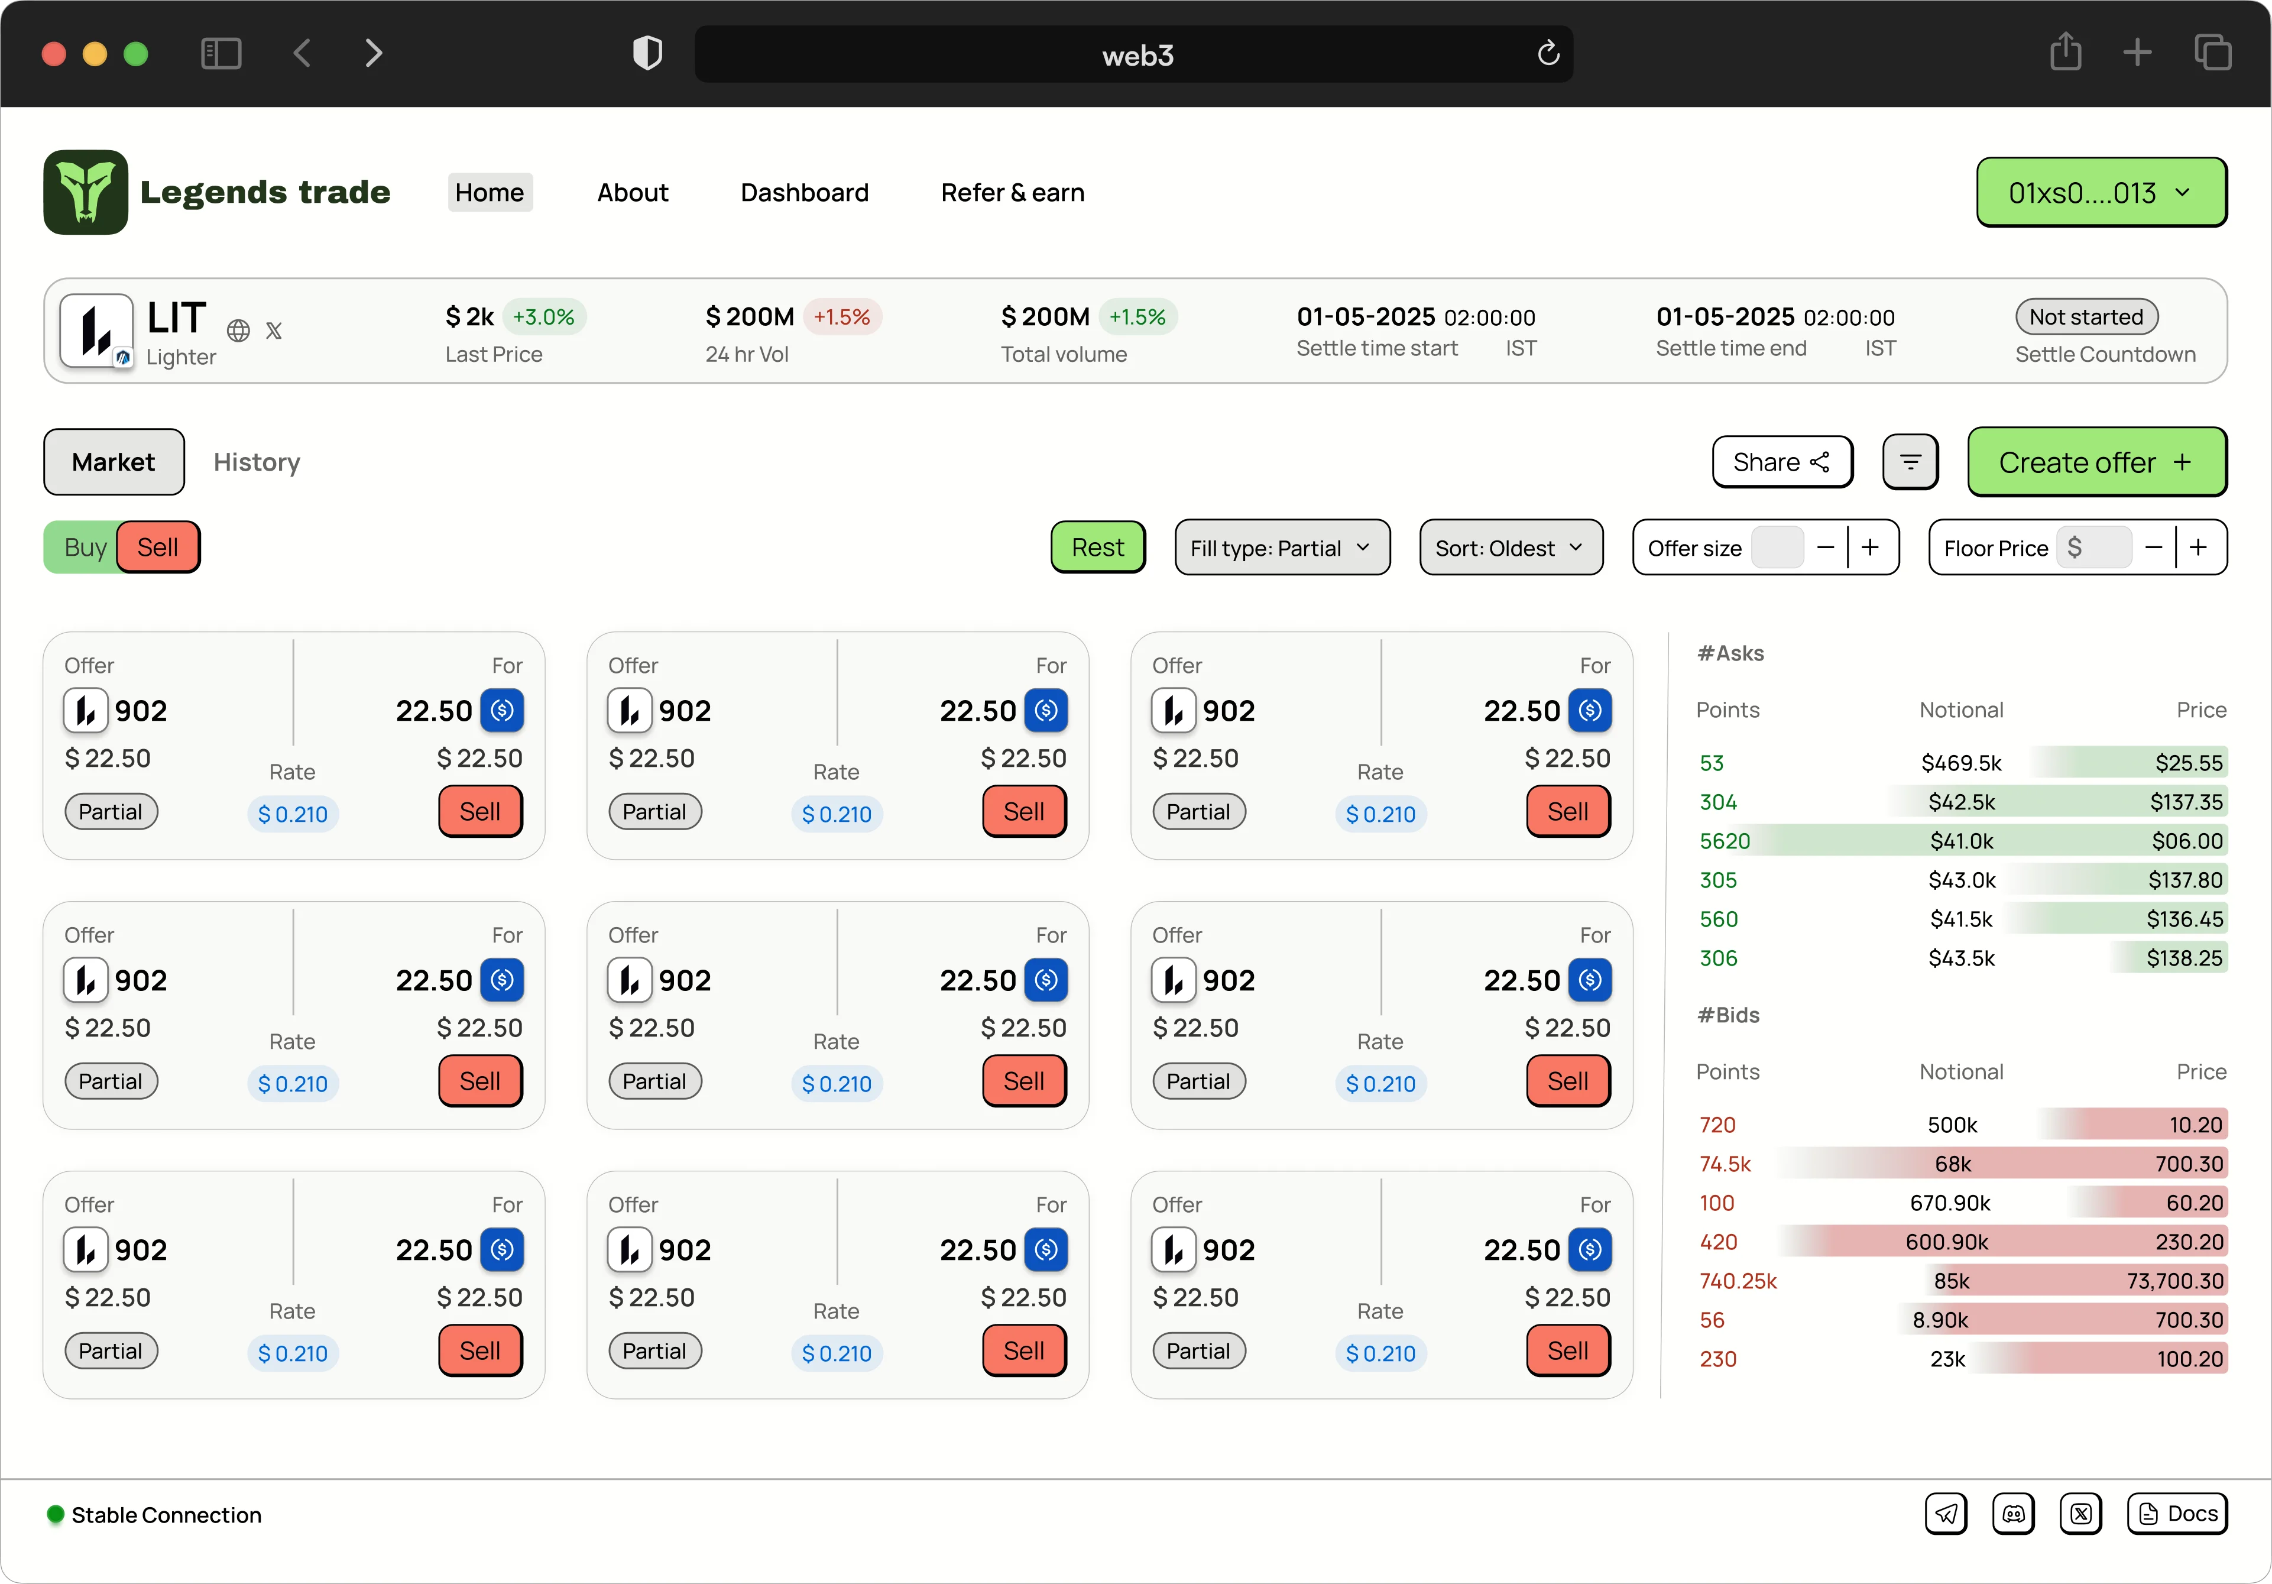This screenshot has width=2272, height=1584.
Task: Click the Create offer button
Action: [x=2096, y=462]
